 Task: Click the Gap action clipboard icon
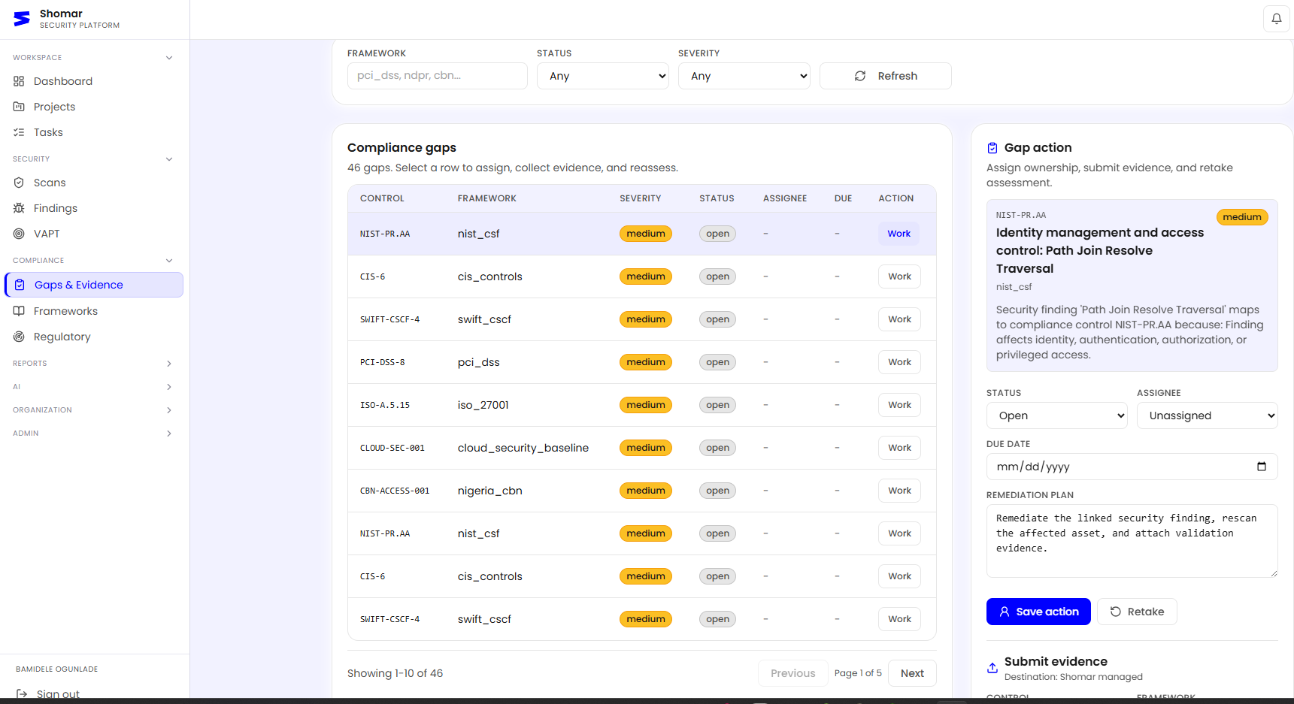992,148
